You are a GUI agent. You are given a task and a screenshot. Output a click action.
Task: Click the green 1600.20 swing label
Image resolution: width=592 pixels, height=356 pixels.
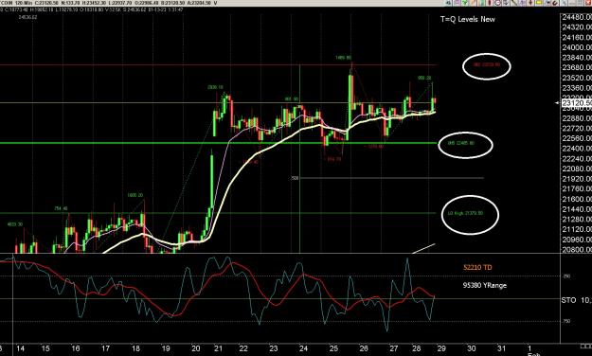135,195
